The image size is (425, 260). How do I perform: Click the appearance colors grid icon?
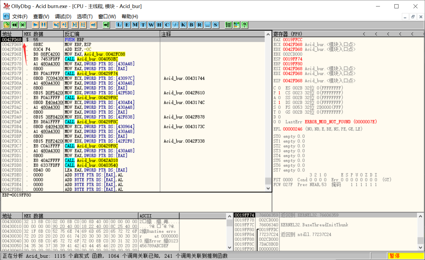coord(236,25)
